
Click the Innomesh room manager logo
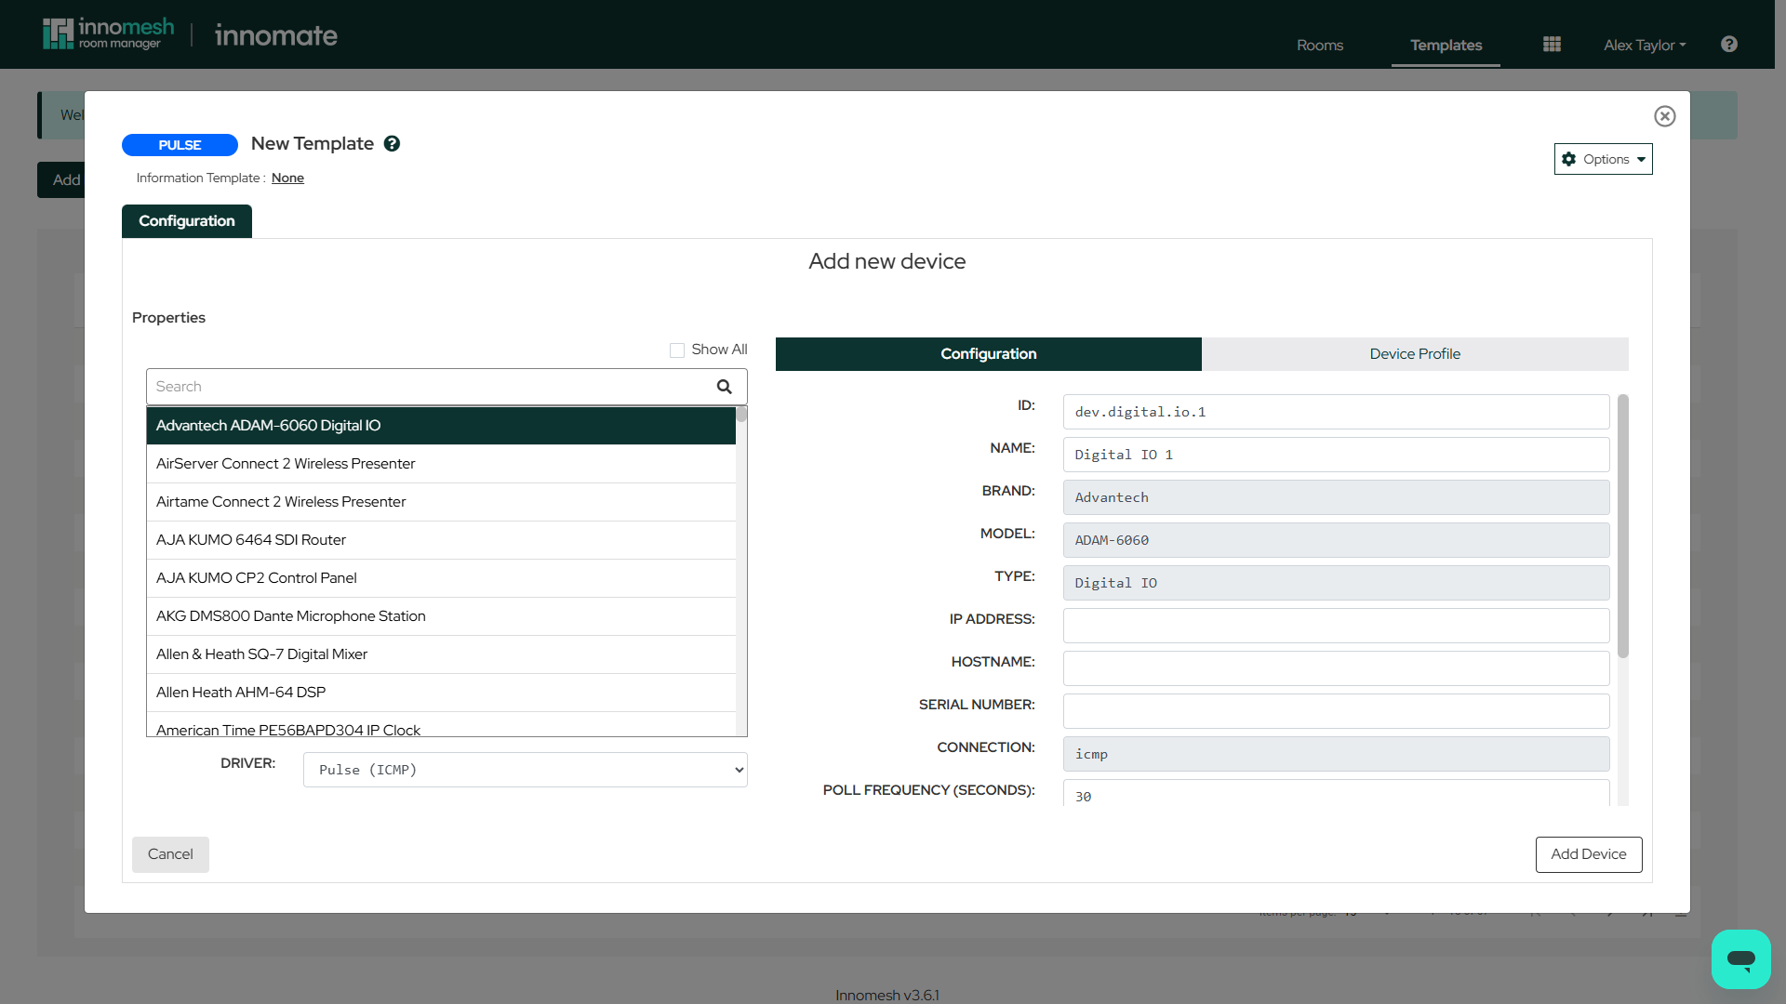[108, 34]
